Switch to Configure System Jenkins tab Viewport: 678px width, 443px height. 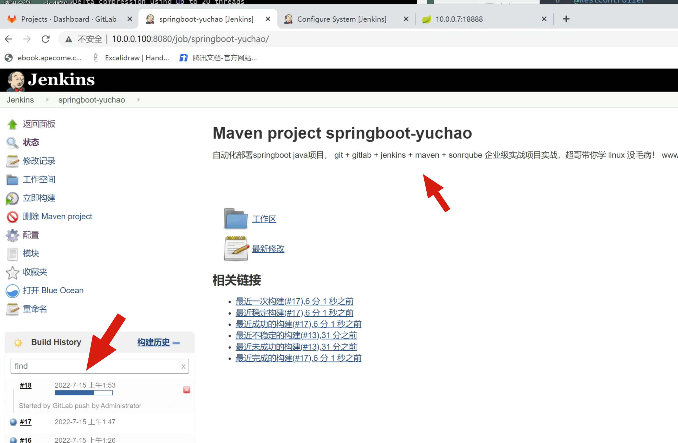(342, 19)
